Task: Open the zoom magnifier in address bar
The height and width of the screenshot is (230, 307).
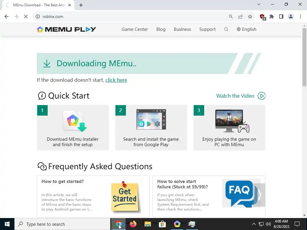Action: (x=231, y=17)
